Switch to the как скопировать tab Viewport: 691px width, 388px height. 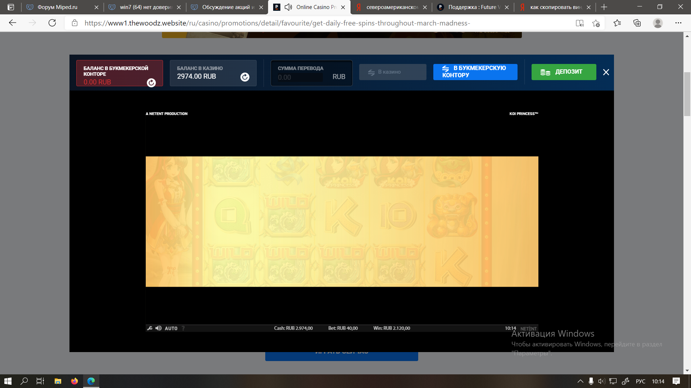click(x=556, y=7)
